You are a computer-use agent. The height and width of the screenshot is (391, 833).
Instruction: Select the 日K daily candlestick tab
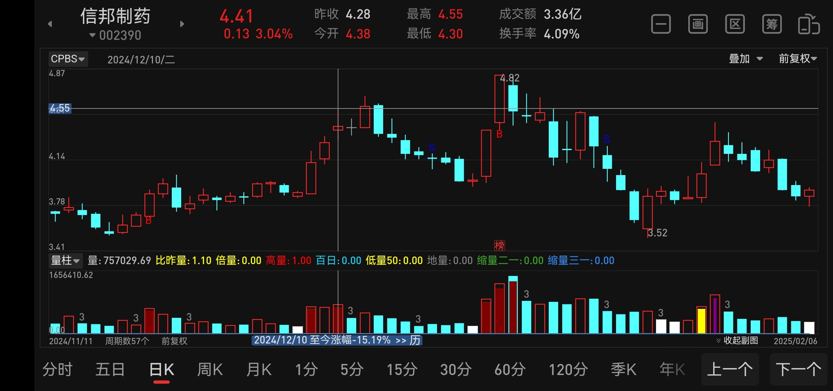coord(162,370)
